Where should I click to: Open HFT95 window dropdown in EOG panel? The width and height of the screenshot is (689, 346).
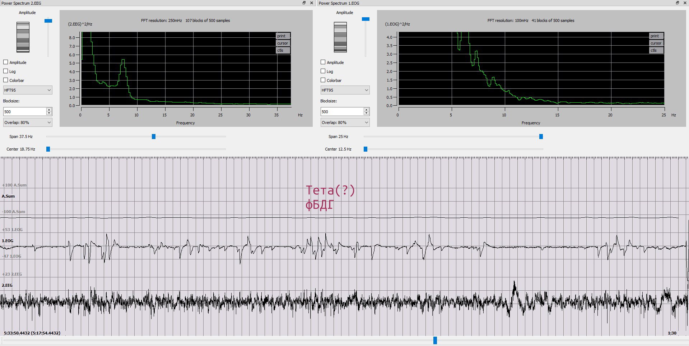click(345, 90)
